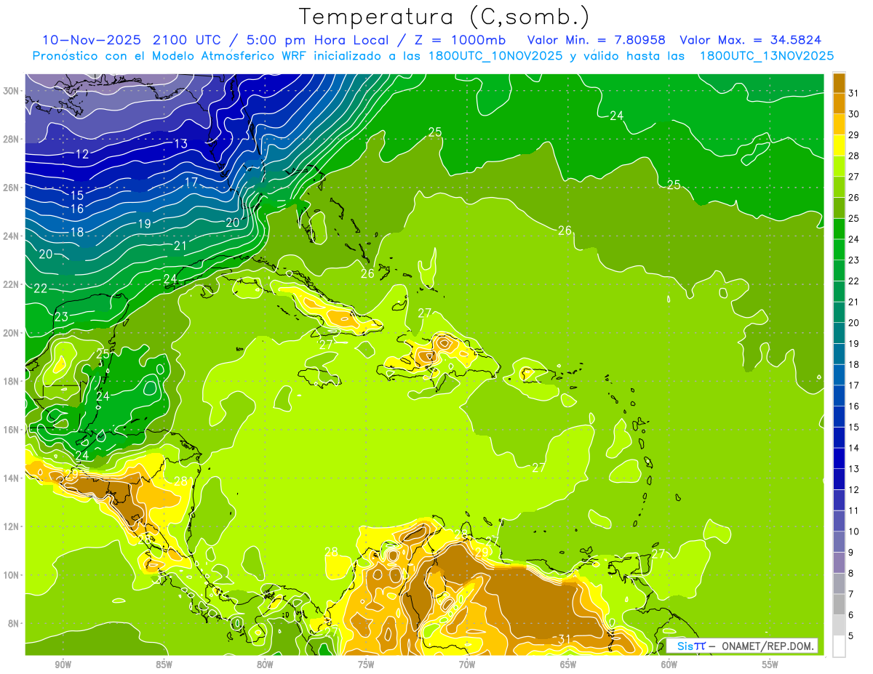This screenshot has height=674, width=873.
Task: Click the 60W longitude axis label
Action: 669,665
